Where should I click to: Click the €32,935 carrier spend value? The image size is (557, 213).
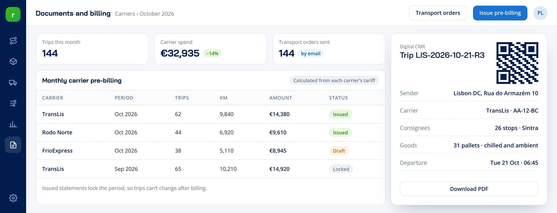180,53
